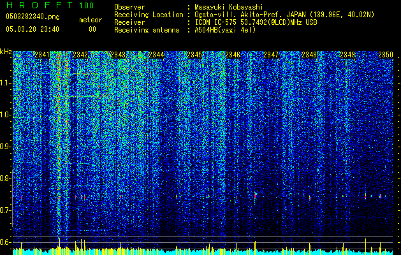The height and width of the screenshot is (255, 401).
Task: Click the 2348 time marker
Action: click(x=309, y=55)
